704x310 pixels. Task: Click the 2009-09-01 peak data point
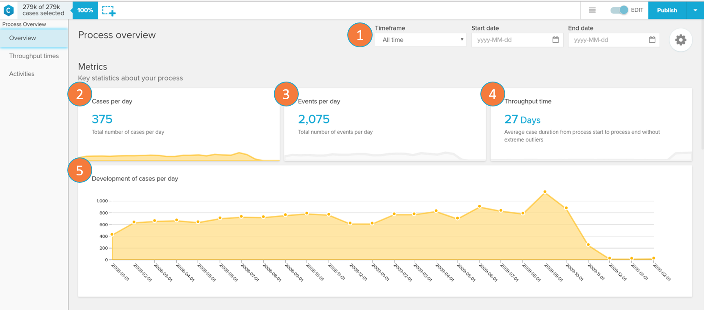tap(545, 192)
